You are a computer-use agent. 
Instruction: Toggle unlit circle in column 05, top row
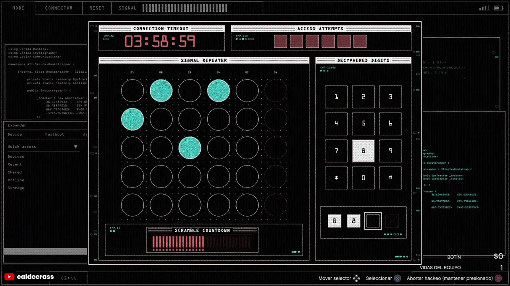coord(247,91)
